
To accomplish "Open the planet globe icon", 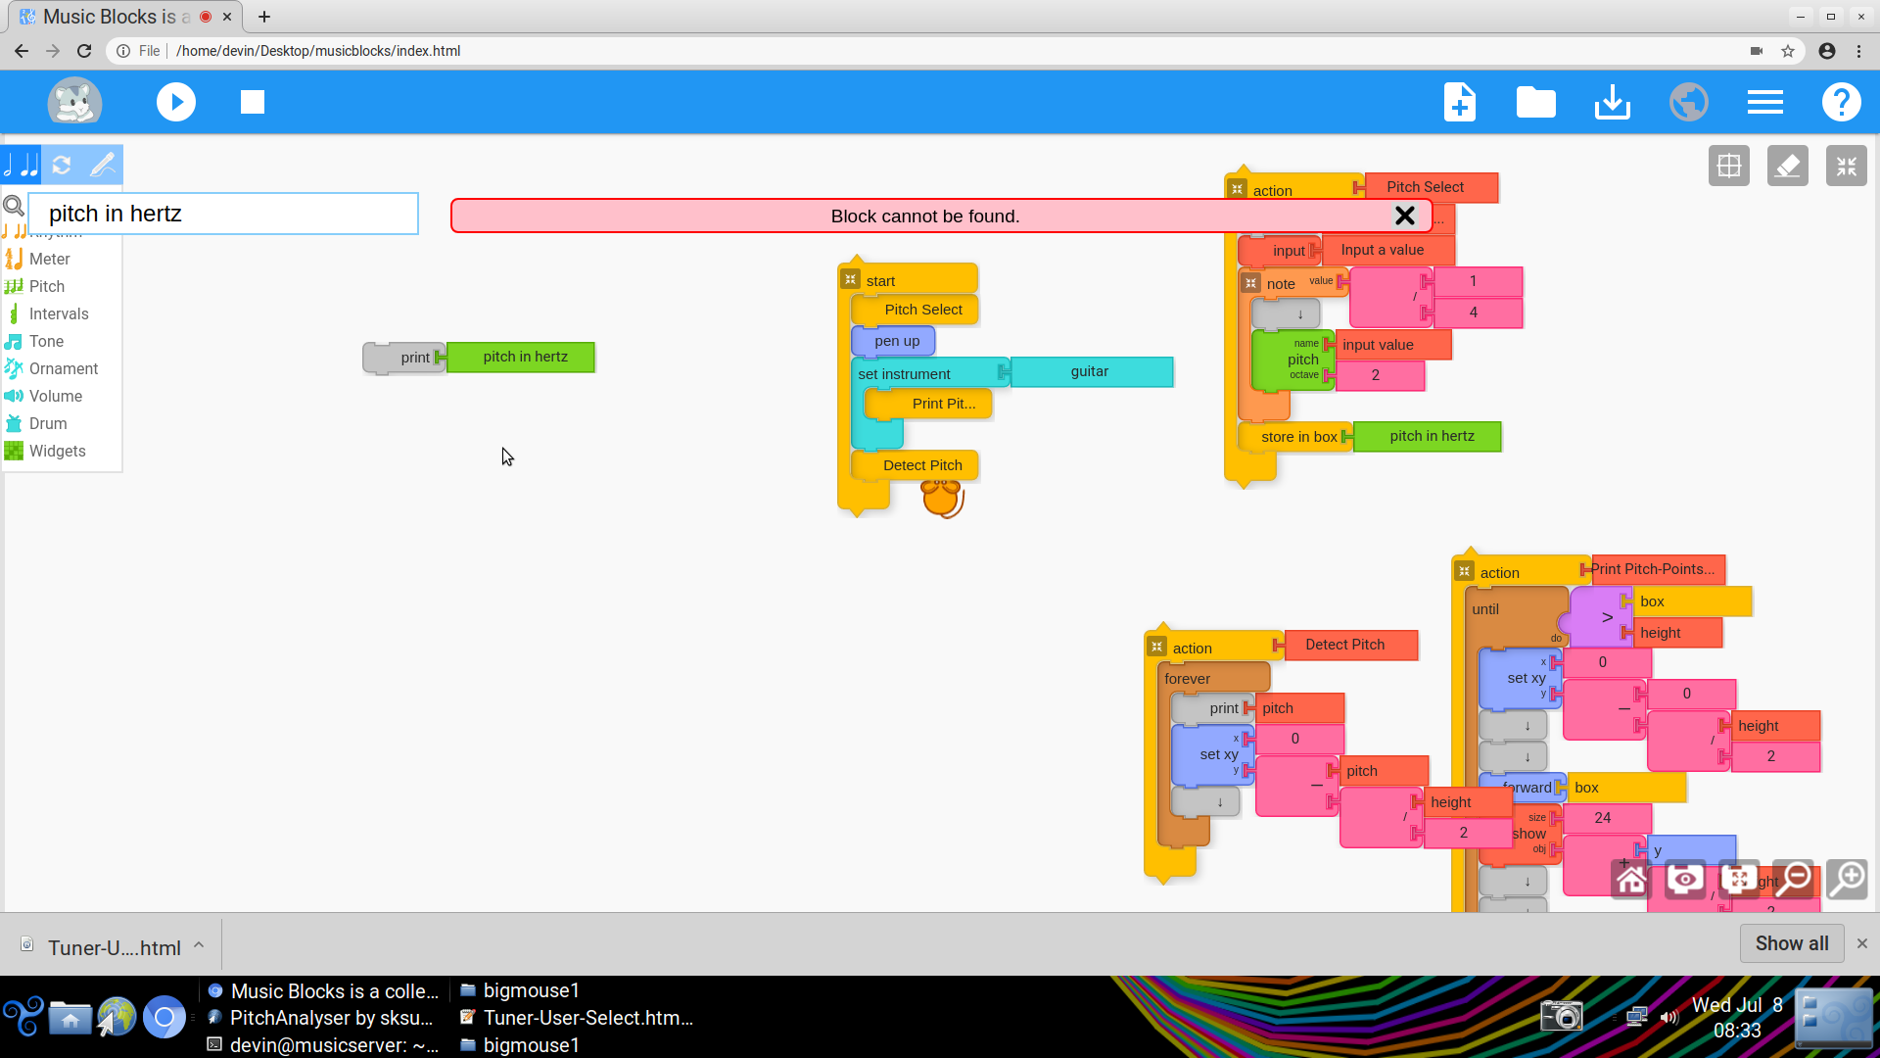I will [x=1688, y=102].
